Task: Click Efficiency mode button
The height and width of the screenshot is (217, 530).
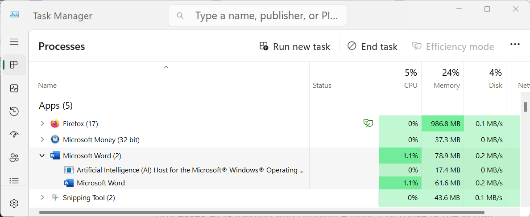Action: [x=453, y=46]
